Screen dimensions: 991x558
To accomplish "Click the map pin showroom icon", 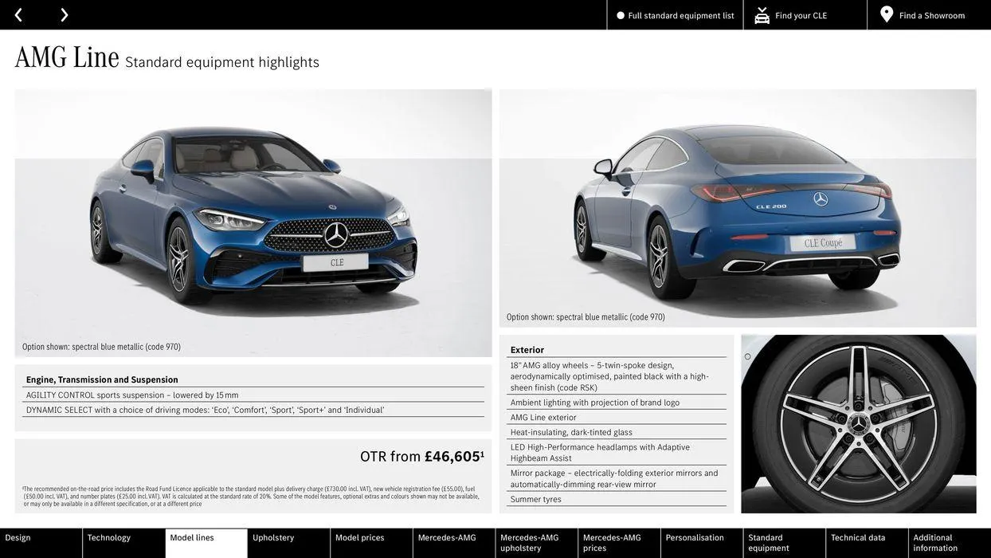I will [887, 14].
